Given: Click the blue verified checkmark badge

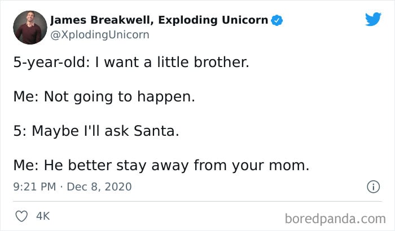Looking at the screenshot, I should tap(277, 20).
